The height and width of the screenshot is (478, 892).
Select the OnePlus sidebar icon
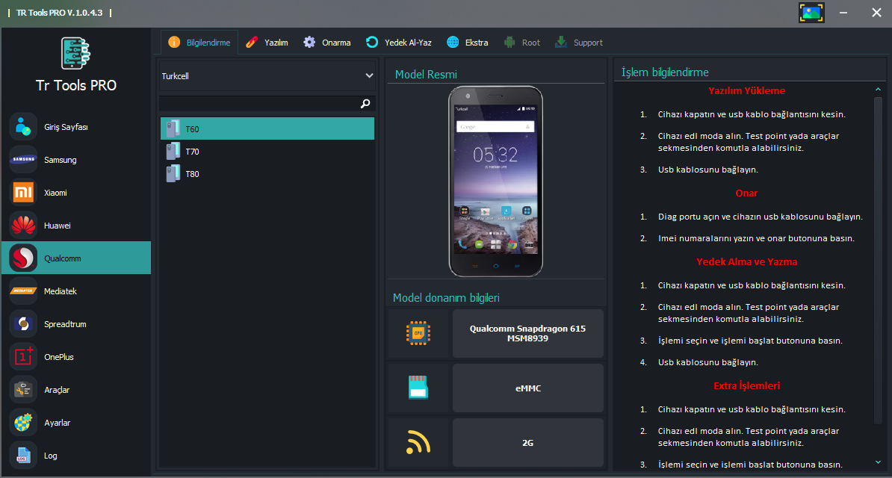[23, 357]
